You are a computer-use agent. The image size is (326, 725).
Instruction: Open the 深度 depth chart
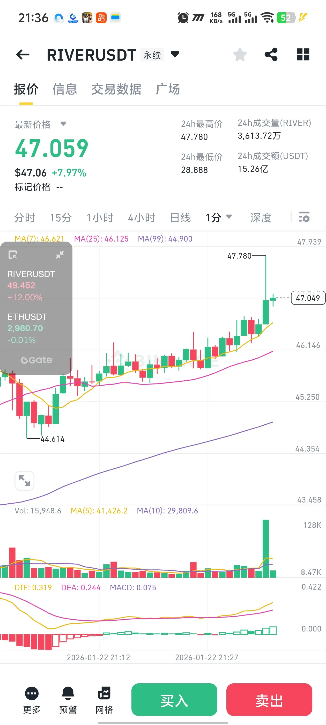click(x=261, y=218)
